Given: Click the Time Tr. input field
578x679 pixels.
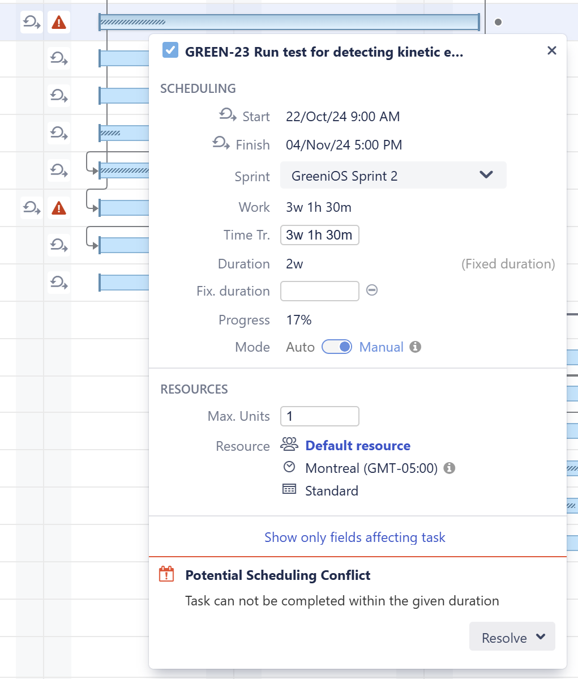Looking at the screenshot, I should coord(319,235).
